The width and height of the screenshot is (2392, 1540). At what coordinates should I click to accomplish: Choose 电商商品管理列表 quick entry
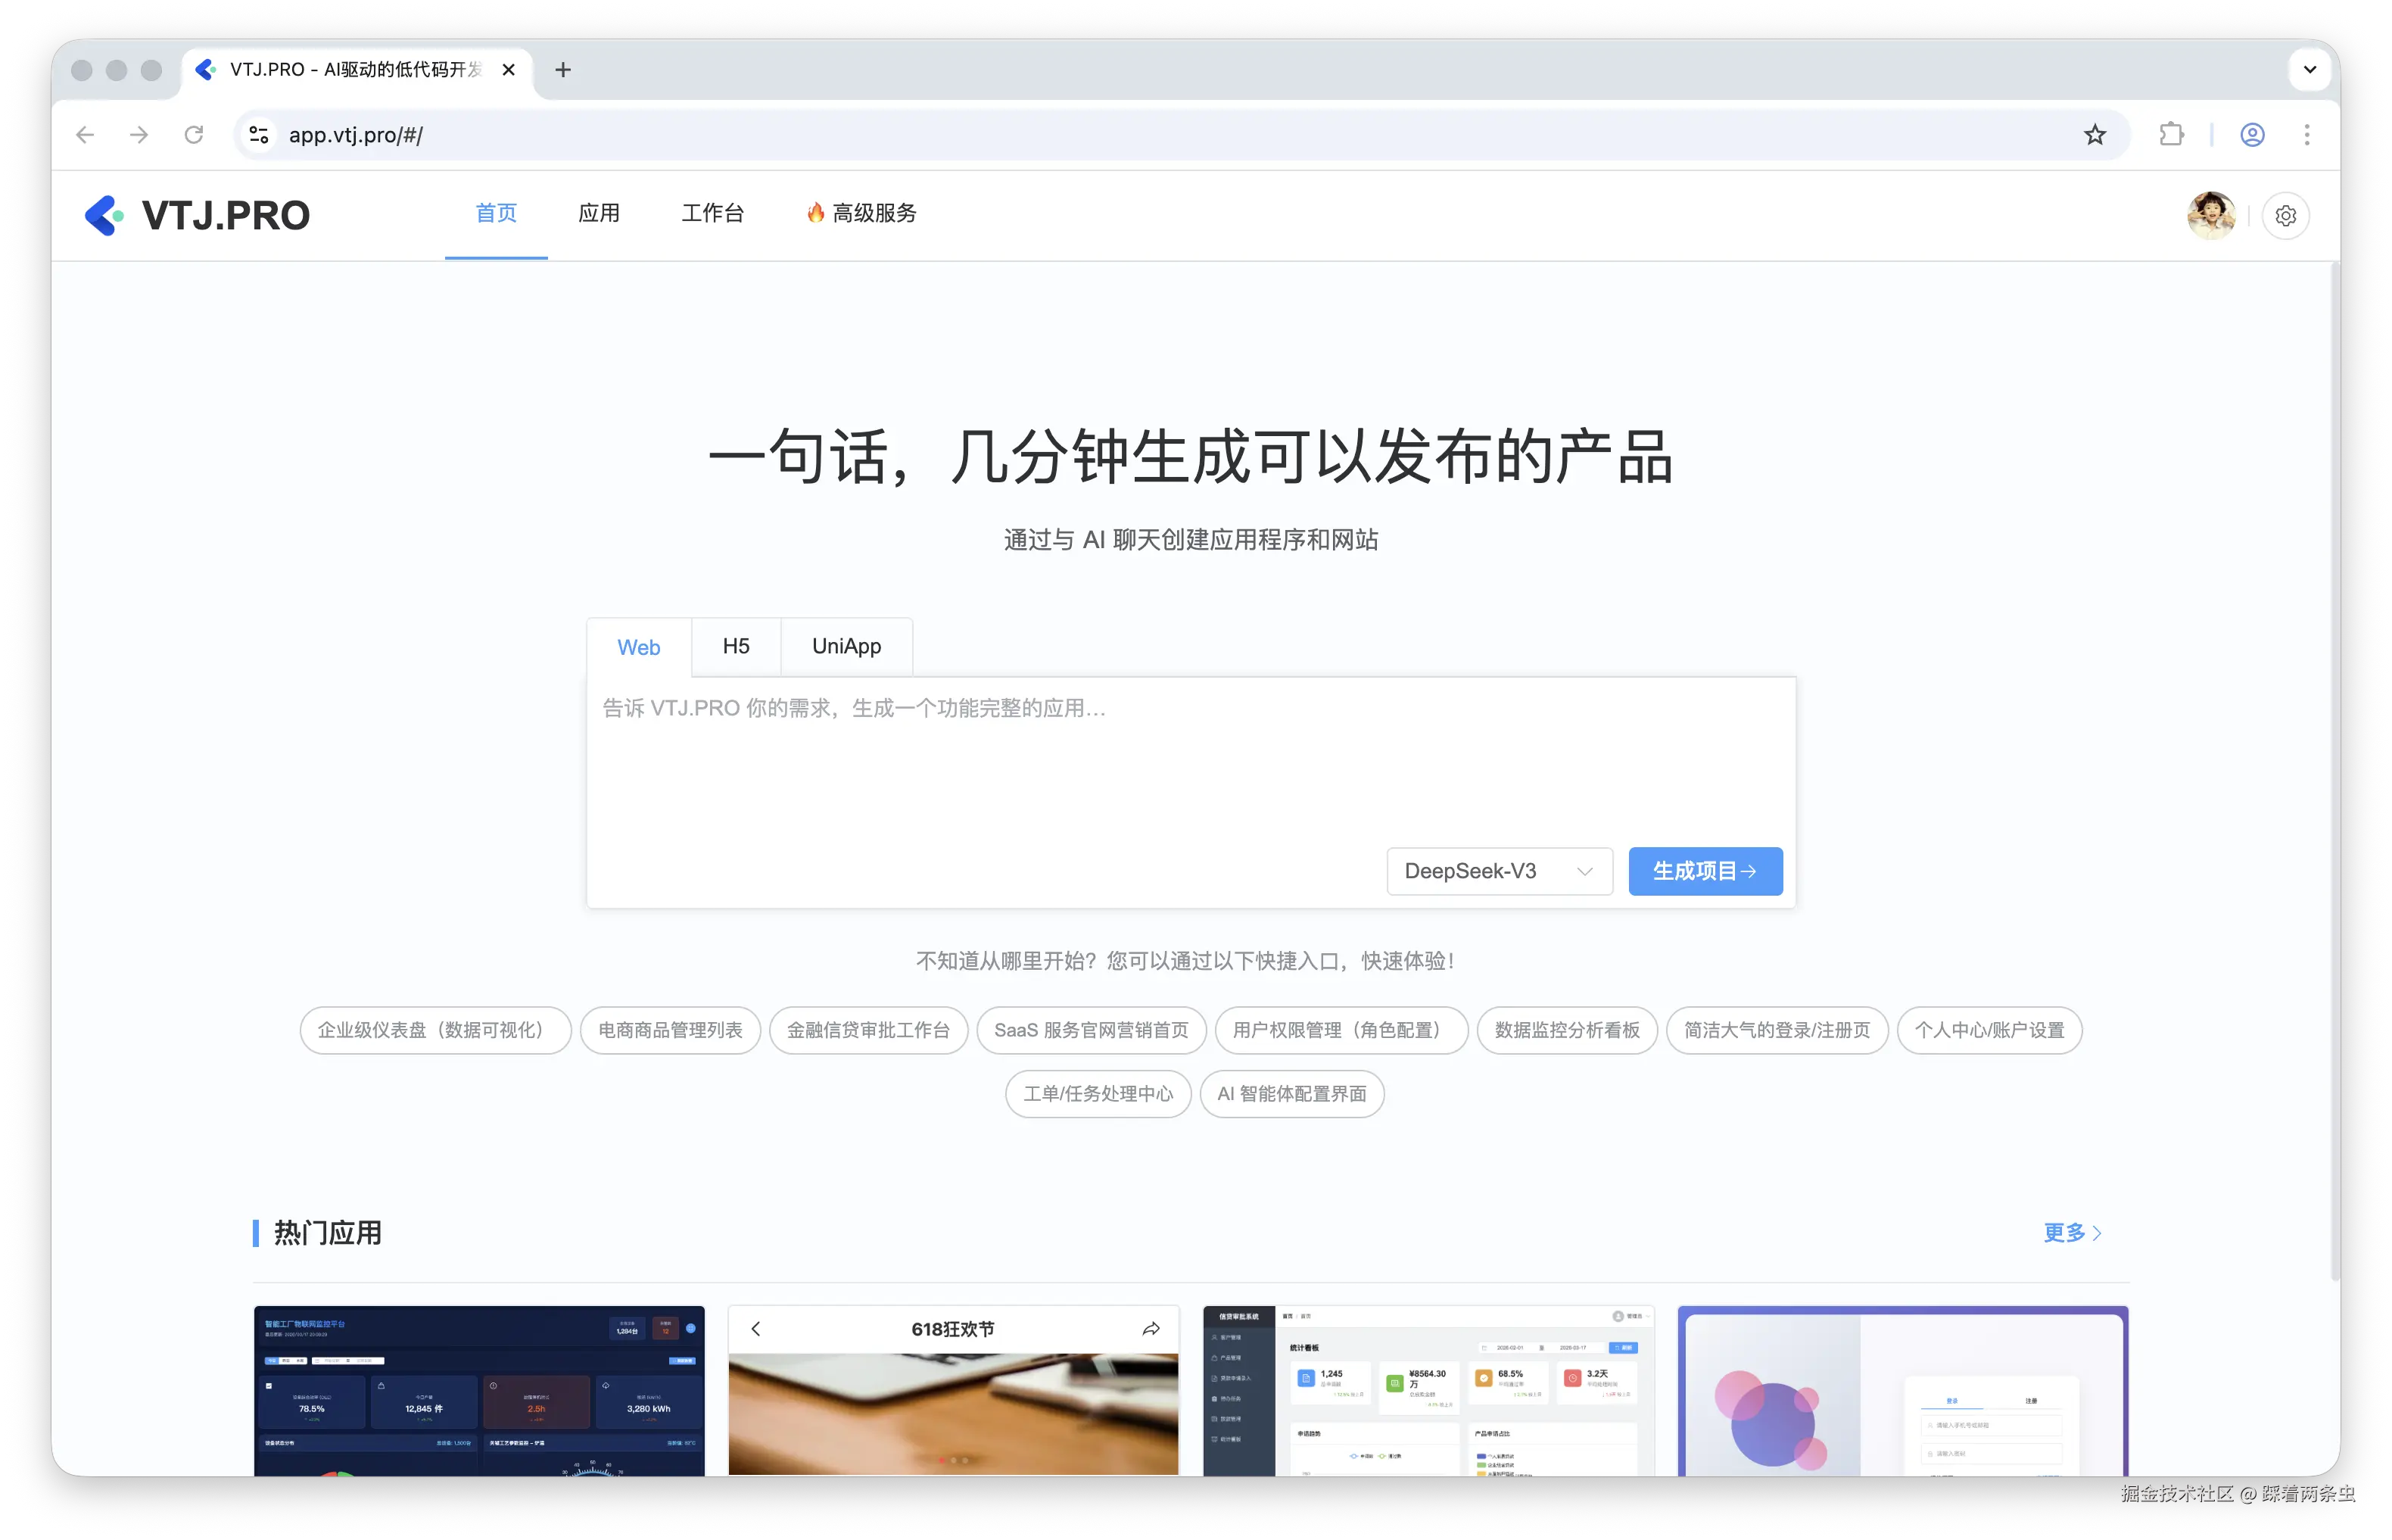[x=670, y=1030]
